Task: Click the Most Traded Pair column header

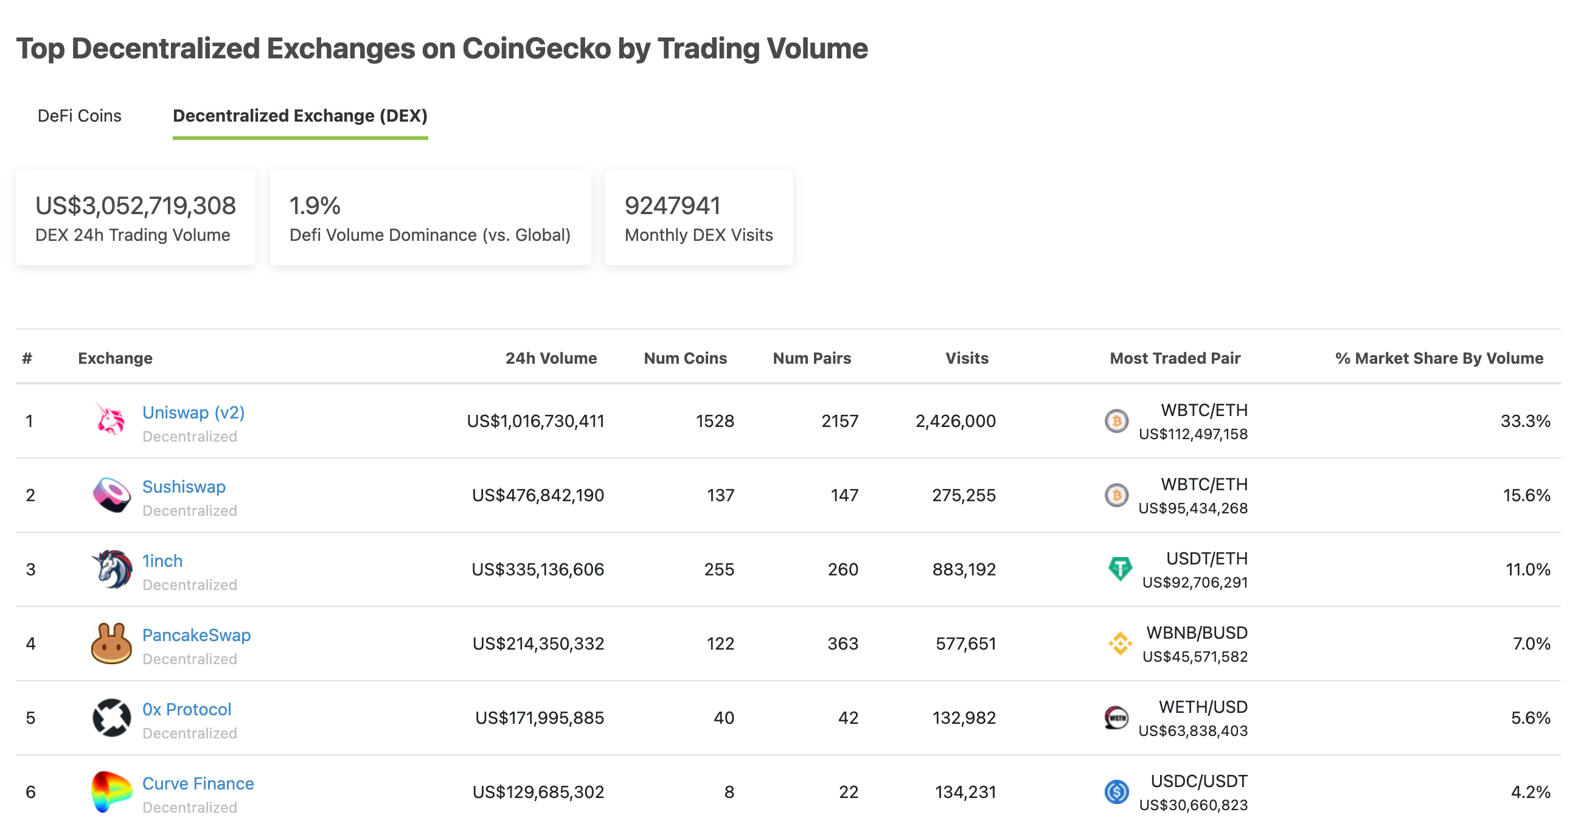Action: point(1175,358)
